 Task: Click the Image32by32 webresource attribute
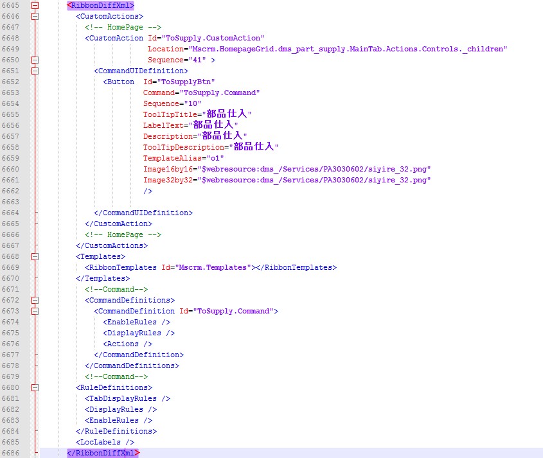click(287, 180)
